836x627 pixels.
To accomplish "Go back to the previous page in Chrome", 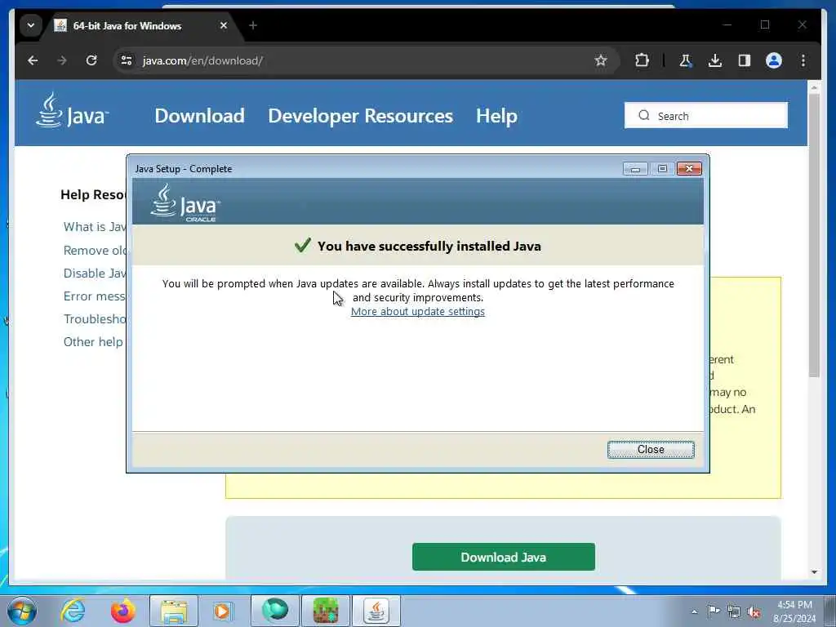I will point(33,60).
